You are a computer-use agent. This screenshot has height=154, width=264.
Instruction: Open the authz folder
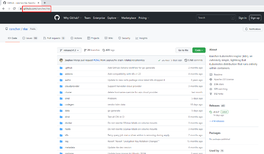click(68, 80)
